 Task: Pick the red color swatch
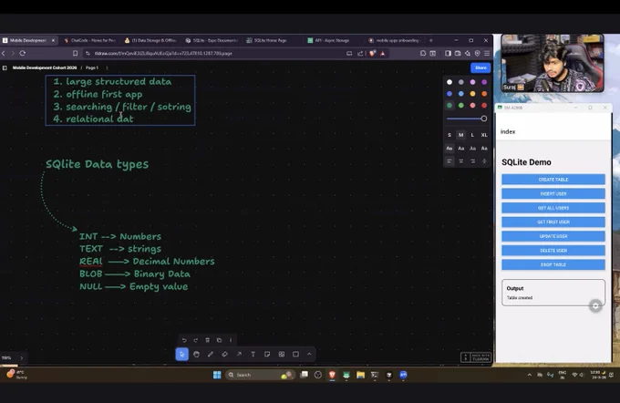pyautogui.click(x=484, y=106)
